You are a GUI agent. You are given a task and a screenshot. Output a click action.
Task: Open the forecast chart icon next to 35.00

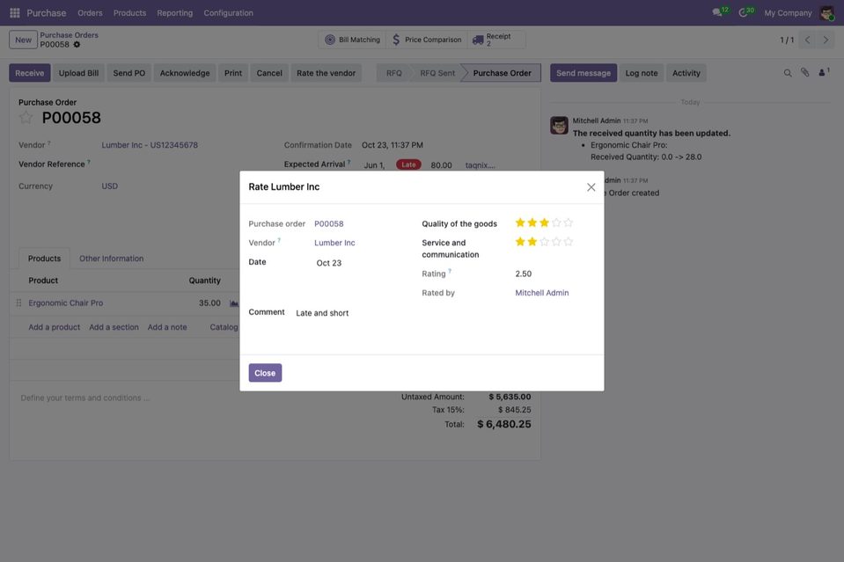233,303
